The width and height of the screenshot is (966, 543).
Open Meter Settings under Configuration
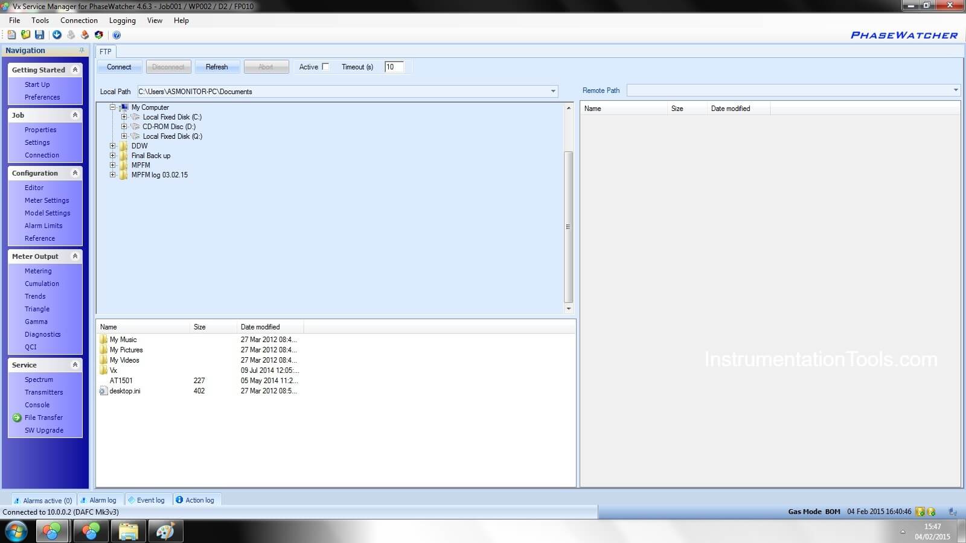(47, 200)
